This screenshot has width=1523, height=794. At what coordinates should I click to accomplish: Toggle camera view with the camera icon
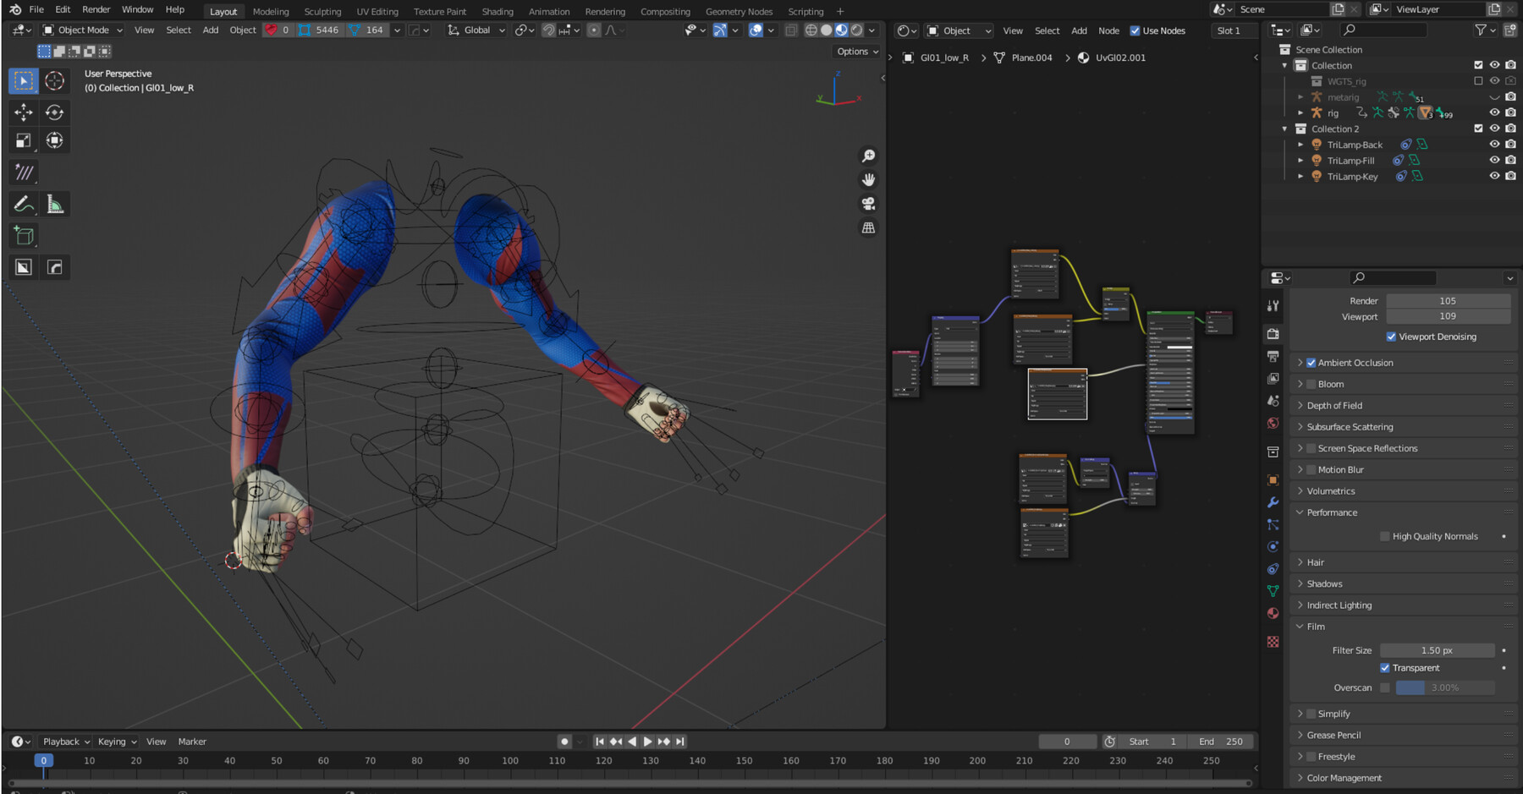point(868,204)
